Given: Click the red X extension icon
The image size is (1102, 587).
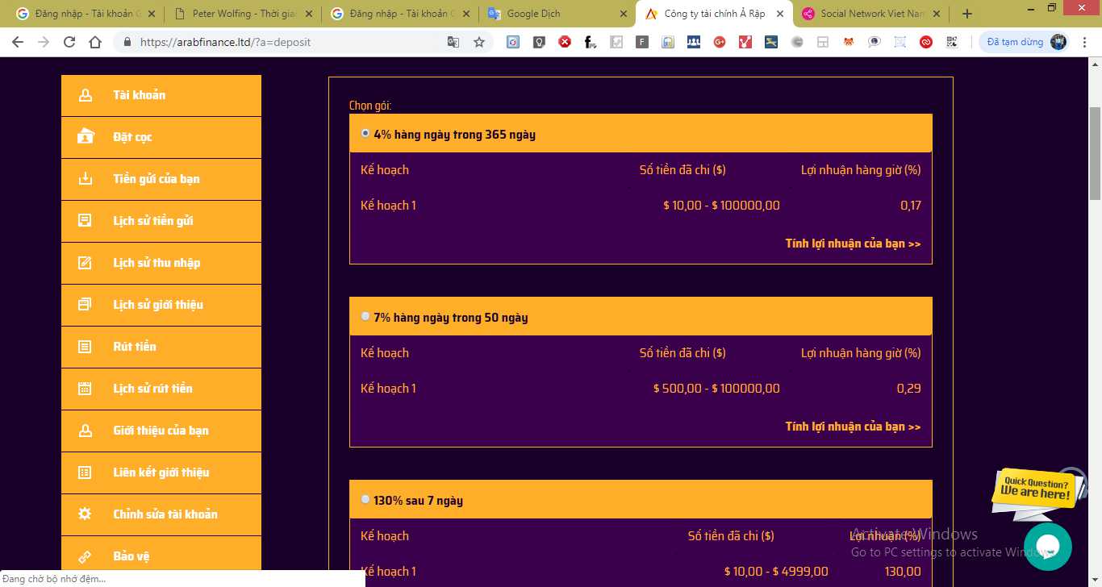Looking at the screenshot, I should coord(565,42).
